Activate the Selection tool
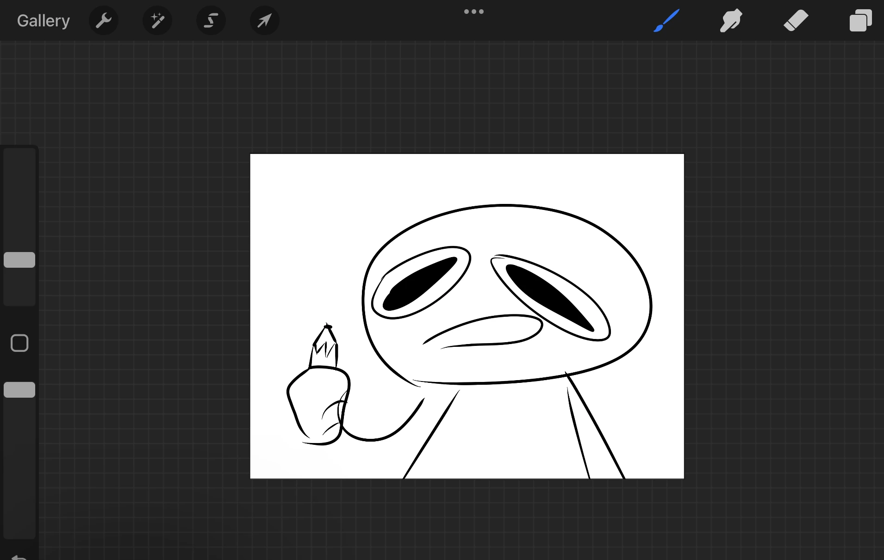The width and height of the screenshot is (884, 560). pyautogui.click(x=211, y=20)
